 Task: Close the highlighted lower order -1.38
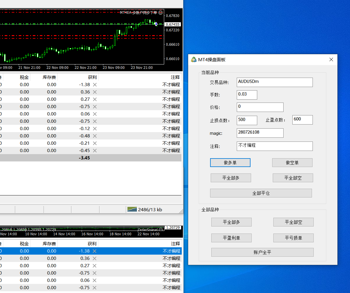pyautogui.click(x=95, y=251)
